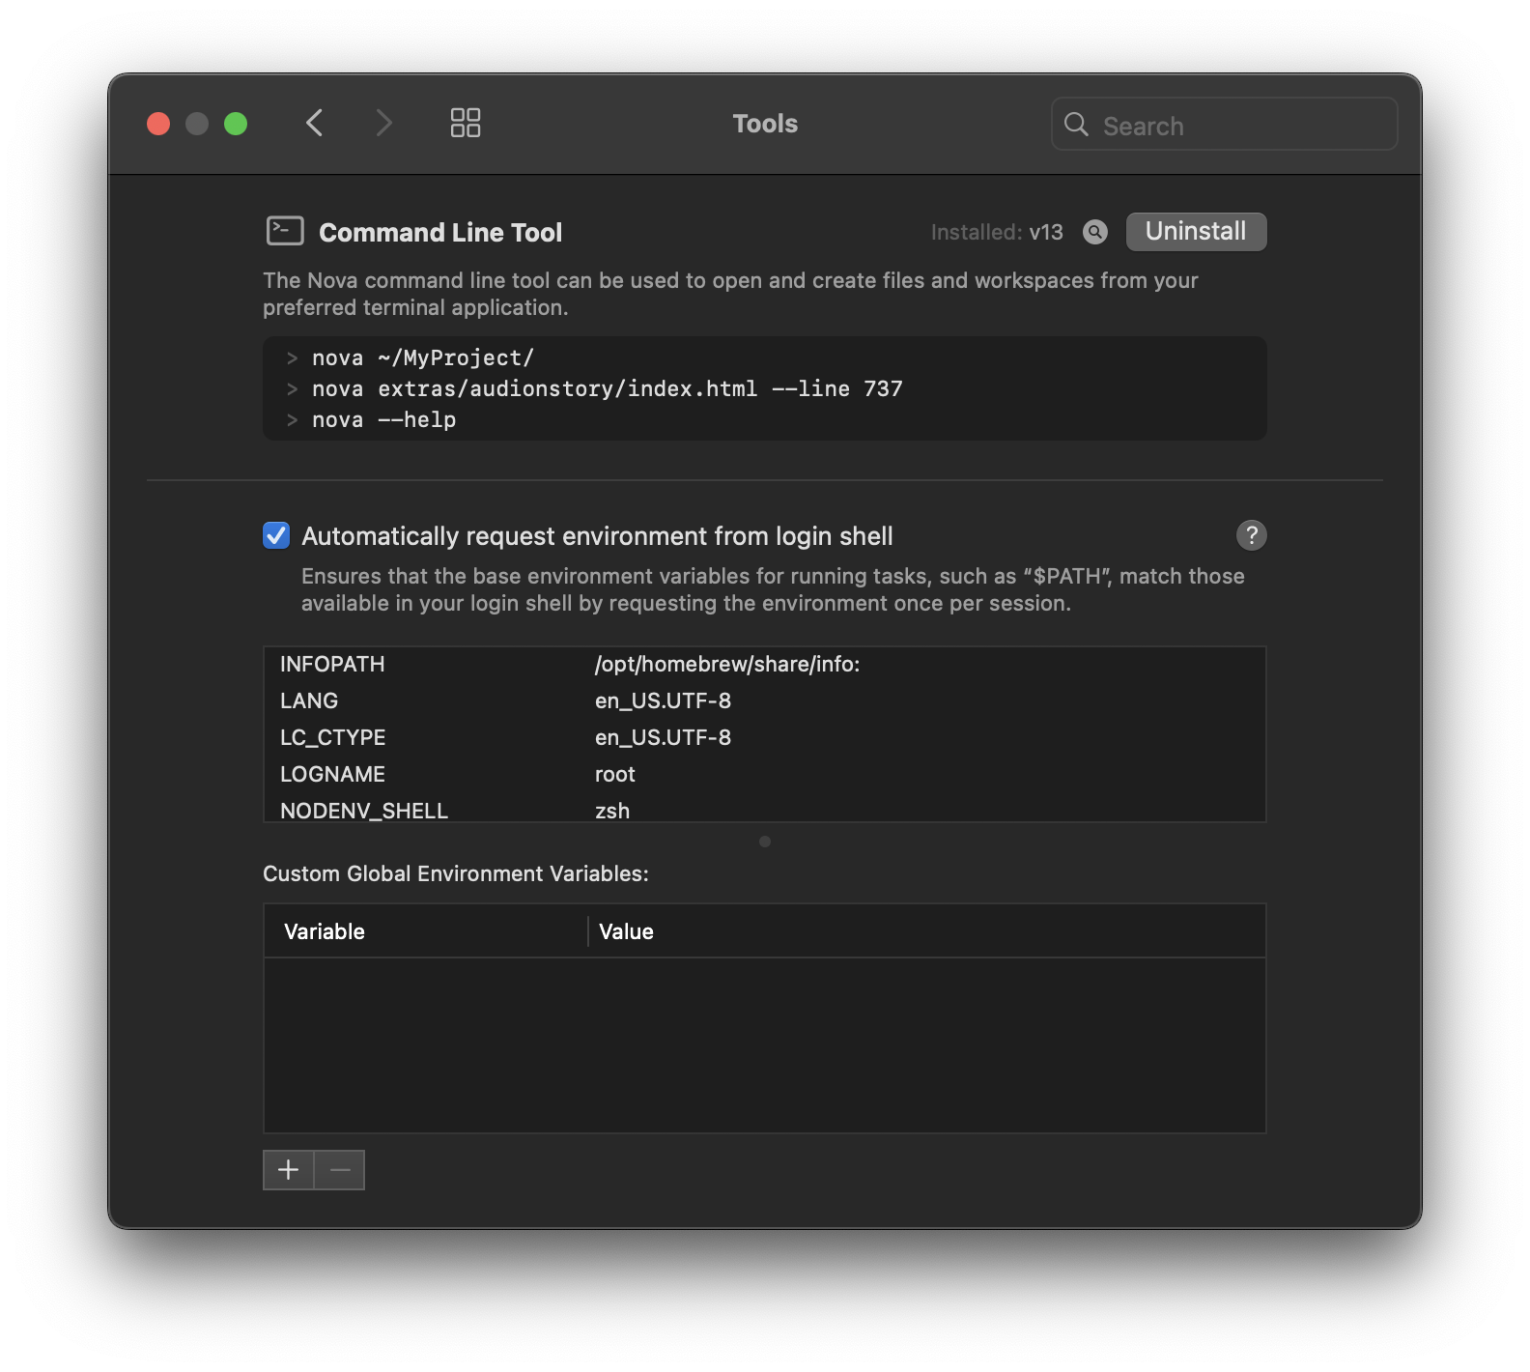1530x1372 pixels.
Task: Reveal installed tool with magnifier icon
Action: pos(1095,232)
